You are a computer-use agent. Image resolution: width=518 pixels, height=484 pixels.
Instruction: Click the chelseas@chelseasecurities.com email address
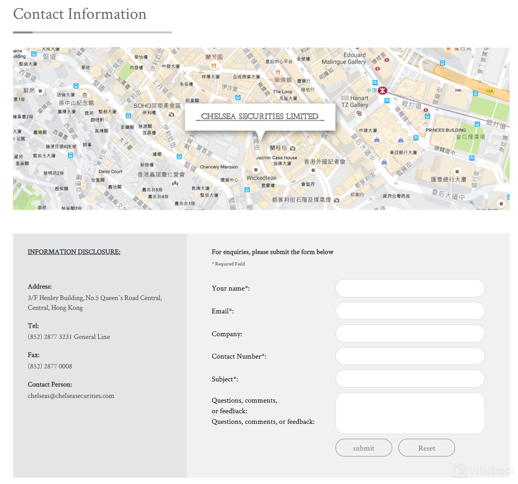coord(71,396)
